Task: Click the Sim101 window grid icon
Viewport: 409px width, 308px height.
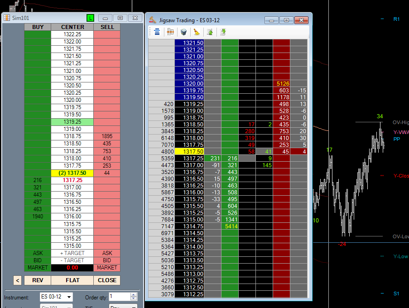Action: (x=7, y=18)
